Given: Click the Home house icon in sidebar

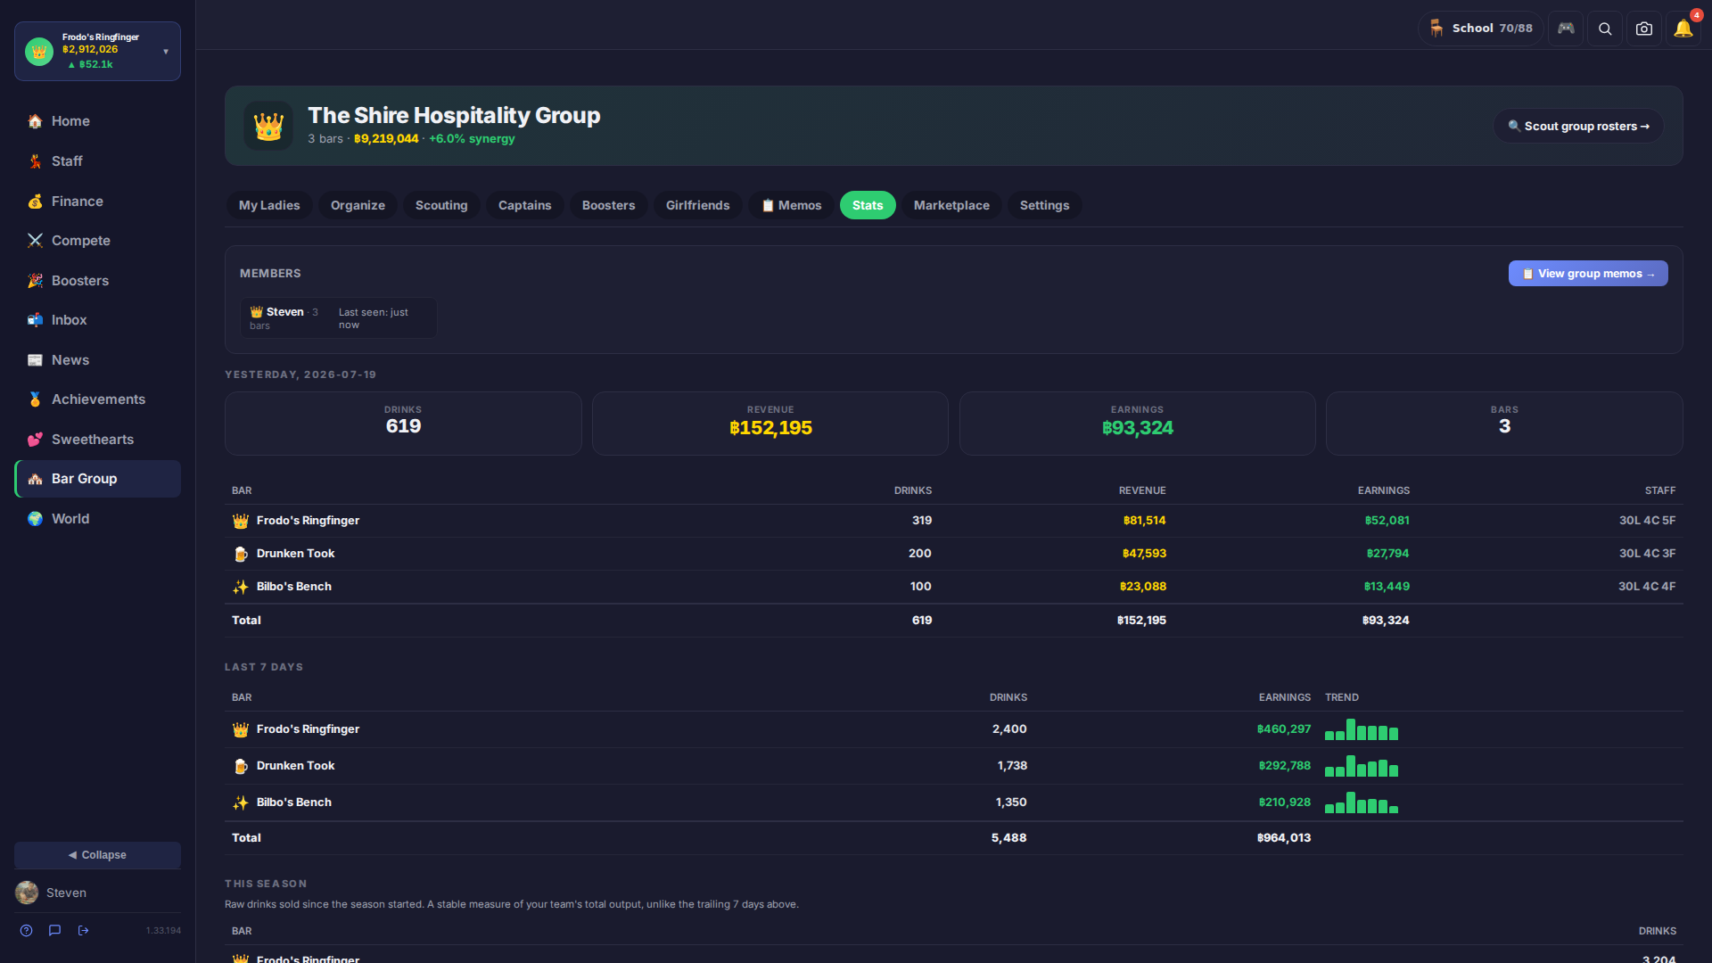Looking at the screenshot, I should (x=35, y=121).
